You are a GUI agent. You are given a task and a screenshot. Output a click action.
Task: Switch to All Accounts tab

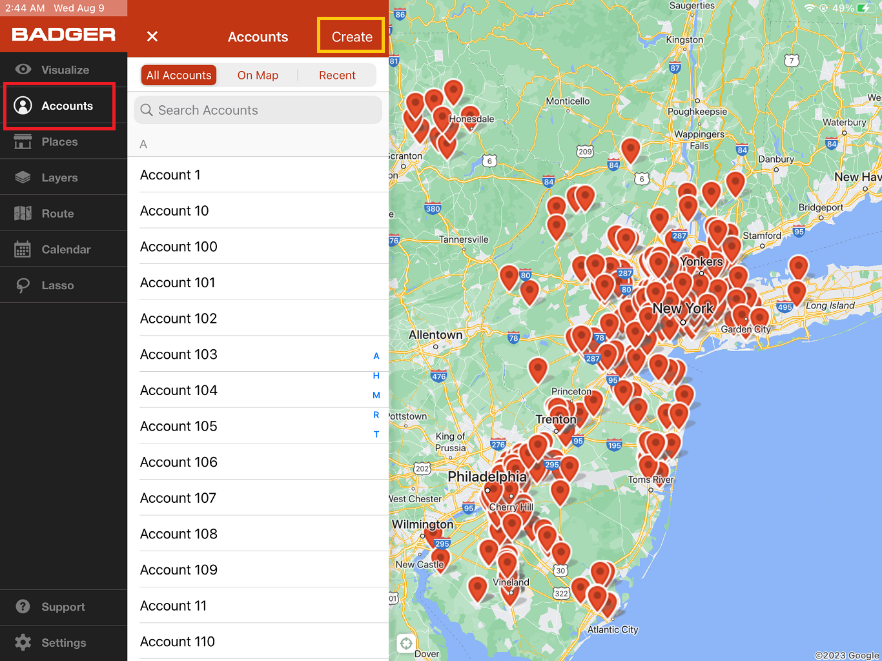[x=179, y=76]
